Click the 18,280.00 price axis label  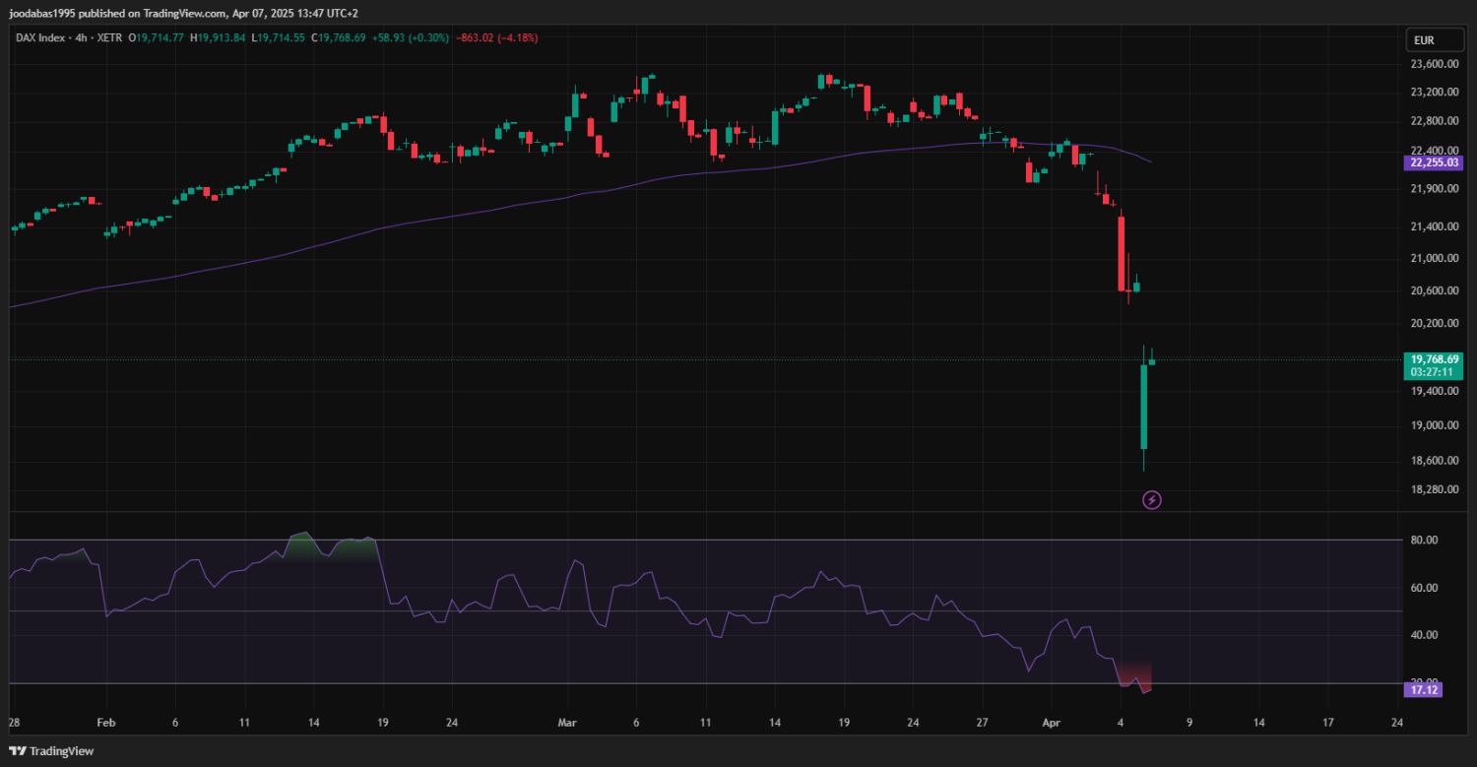[1434, 489]
